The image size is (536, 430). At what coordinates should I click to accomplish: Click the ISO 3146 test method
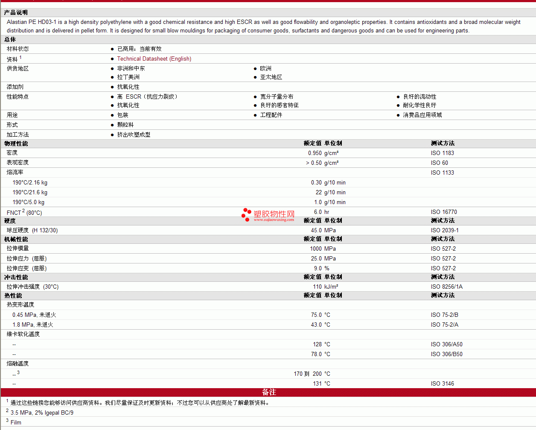tap(443, 384)
